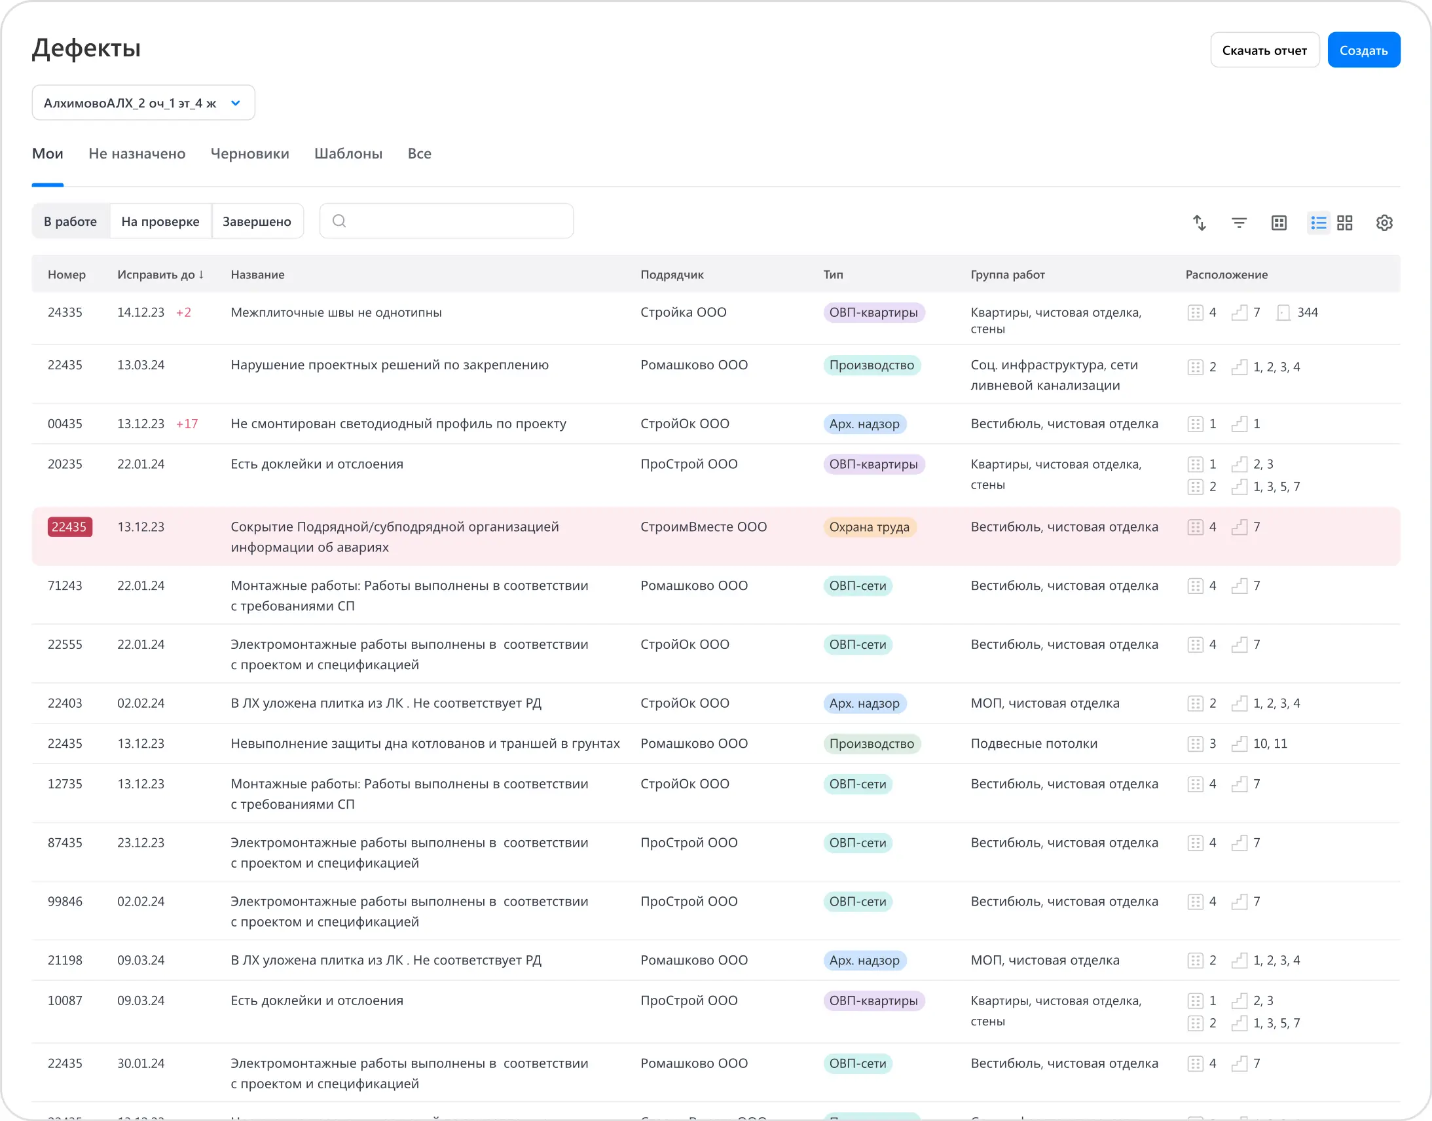Open the filter lines icon
This screenshot has width=1432, height=1121.
pyautogui.click(x=1239, y=223)
